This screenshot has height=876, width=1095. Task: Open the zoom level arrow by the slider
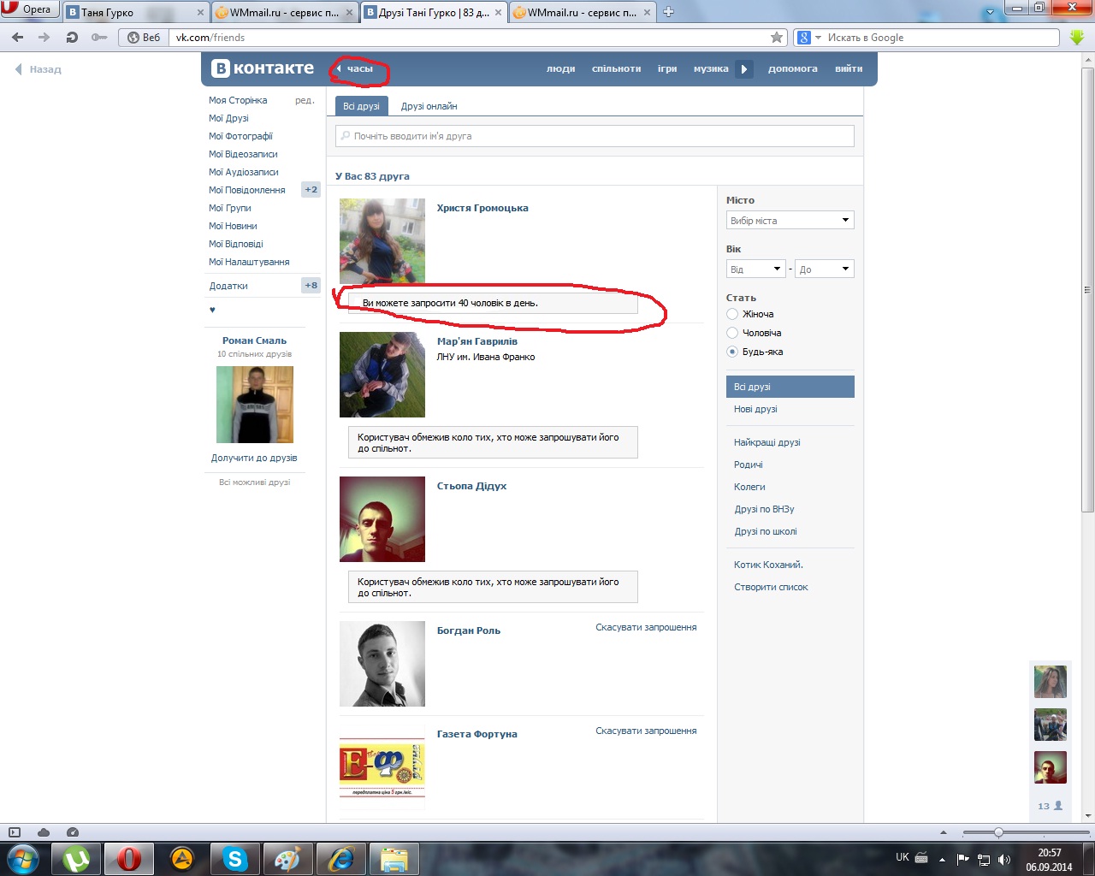click(x=944, y=832)
